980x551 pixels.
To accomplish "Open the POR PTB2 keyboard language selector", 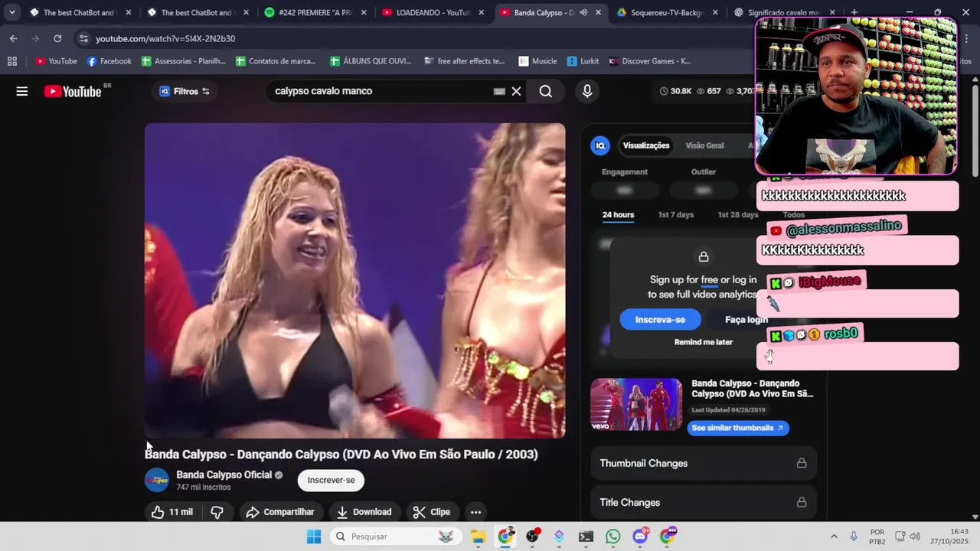I will click(x=877, y=536).
